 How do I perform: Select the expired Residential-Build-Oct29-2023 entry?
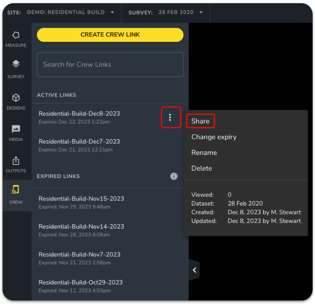click(x=81, y=282)
